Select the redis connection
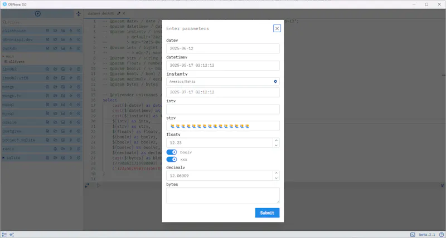 point(8,149)
